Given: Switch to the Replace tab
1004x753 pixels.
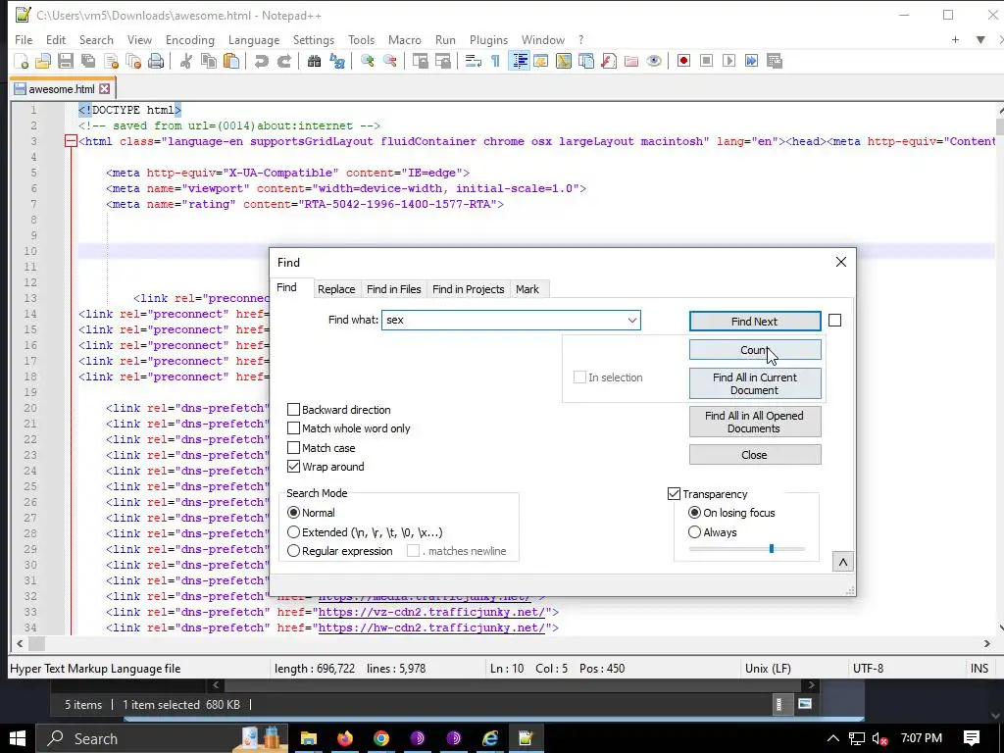Looking at the screenshot, I should coord(336,289).
